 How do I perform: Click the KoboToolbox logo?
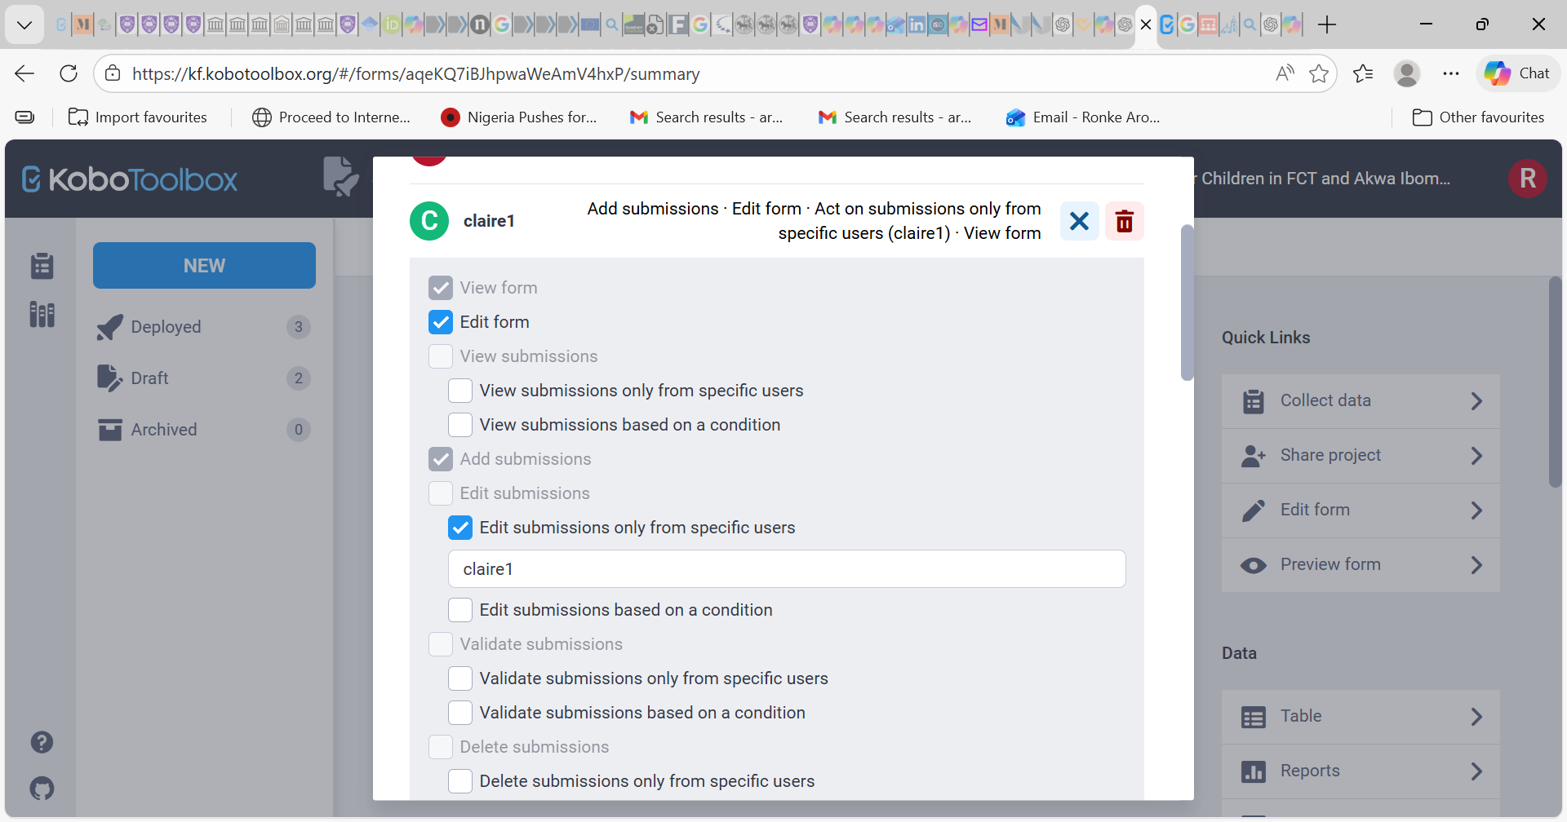click(130, 179)
